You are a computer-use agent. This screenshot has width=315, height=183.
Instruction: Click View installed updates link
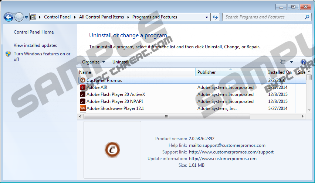tap(35, 45)
